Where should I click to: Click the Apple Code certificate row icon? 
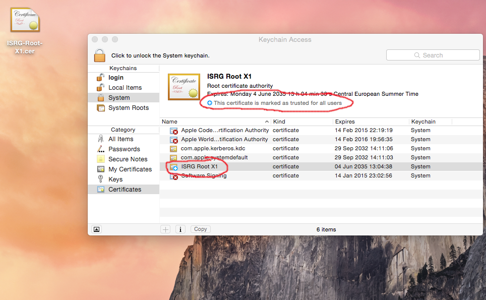[174, 131]
